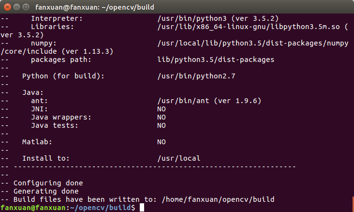
Task: Click the /usr/bin/python2.7 build path
Action: [x=191, y=76]
